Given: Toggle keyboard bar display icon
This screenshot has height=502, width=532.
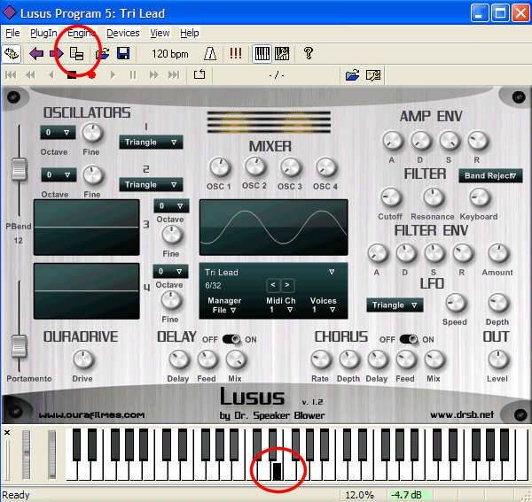Looking at the screenshot, I should pyautogui.click(x=262, y=53).
